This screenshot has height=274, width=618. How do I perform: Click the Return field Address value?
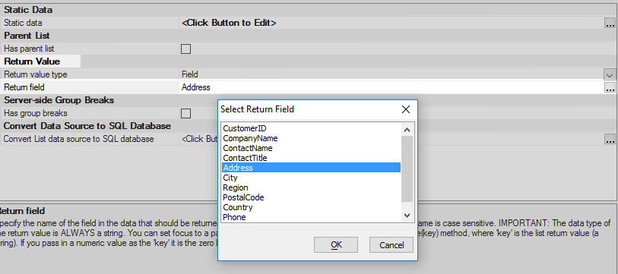[x=196, y=87]
